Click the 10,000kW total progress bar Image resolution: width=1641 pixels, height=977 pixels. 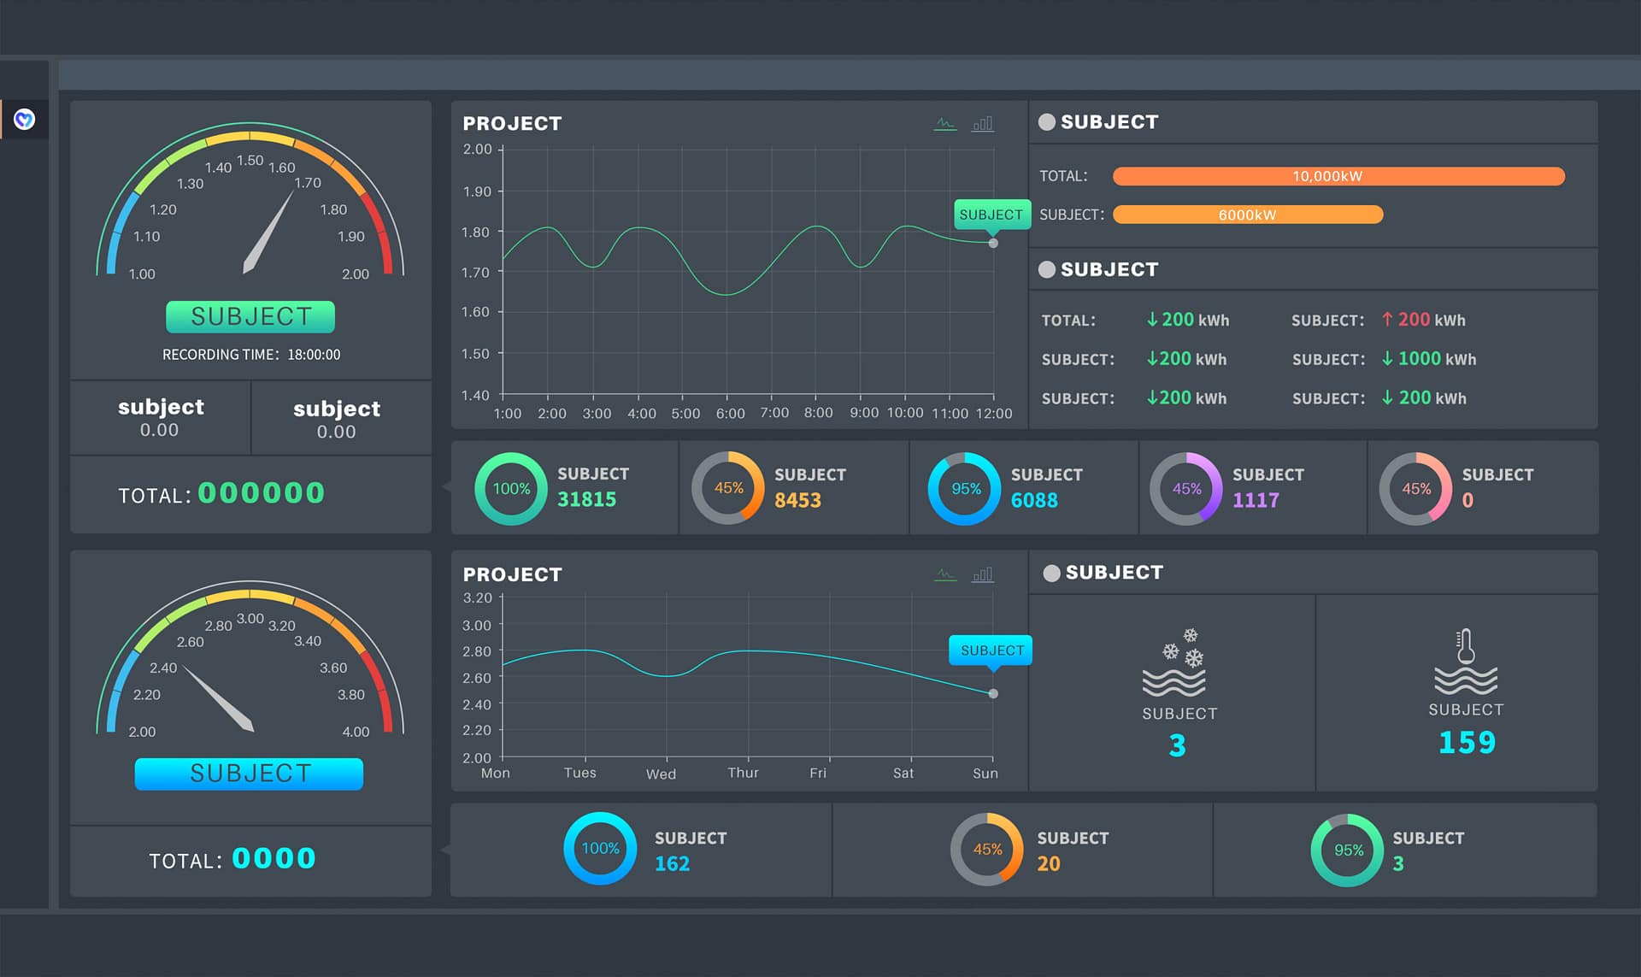(1338, 176)
